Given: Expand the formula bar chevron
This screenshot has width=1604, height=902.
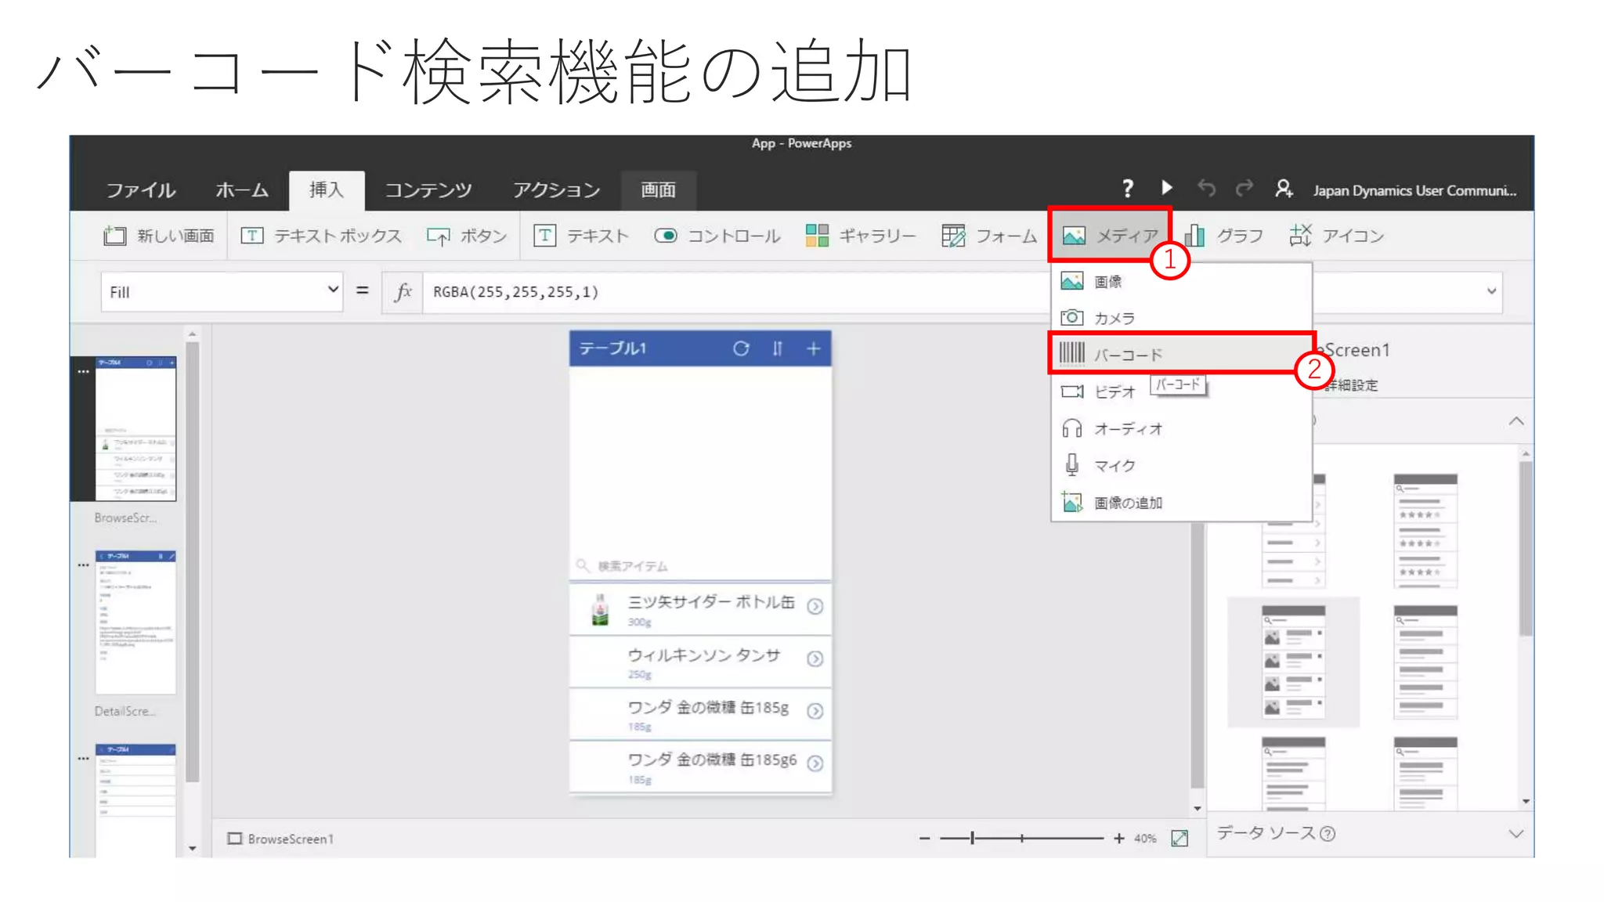Looking at the screenshot, I should [x=1491, y=291].
